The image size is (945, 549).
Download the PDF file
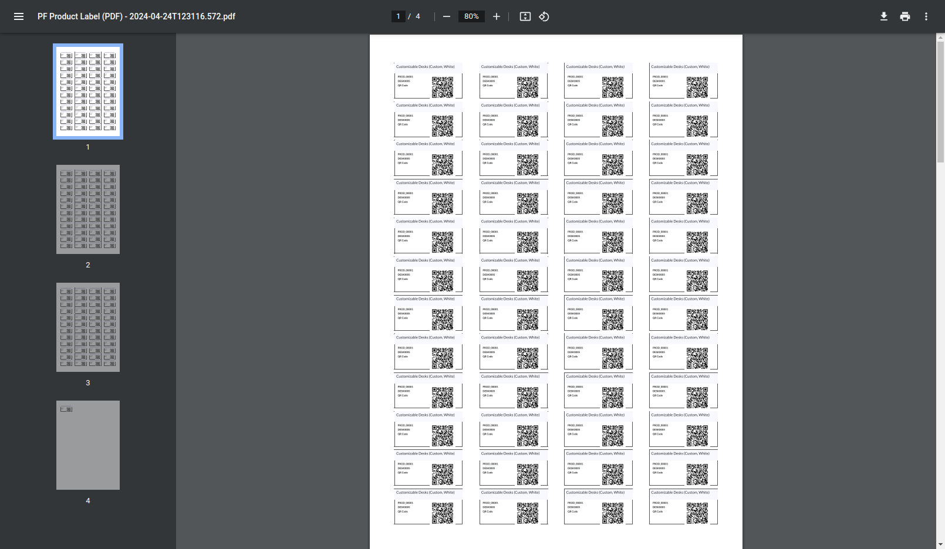(884, 16)
